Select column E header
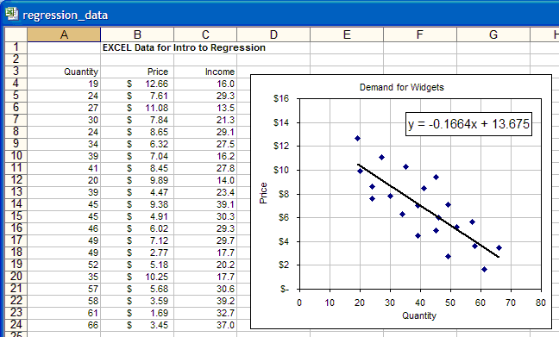Screen dimensions: 559x337 click(347, 34)
